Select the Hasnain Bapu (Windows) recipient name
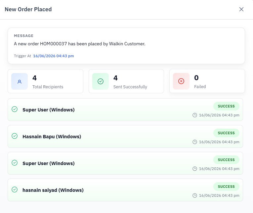Screen dimensions: 253x213 click(52, 137)
